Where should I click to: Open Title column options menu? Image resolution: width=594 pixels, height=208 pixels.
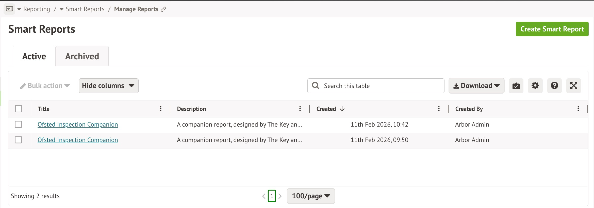[x=161, y=109]
